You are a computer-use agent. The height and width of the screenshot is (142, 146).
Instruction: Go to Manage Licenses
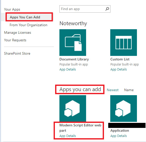point(18,32)
